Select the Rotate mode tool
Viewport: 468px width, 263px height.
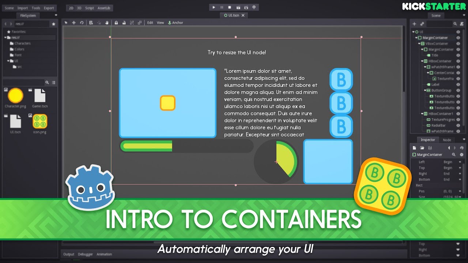pos(82,23)
